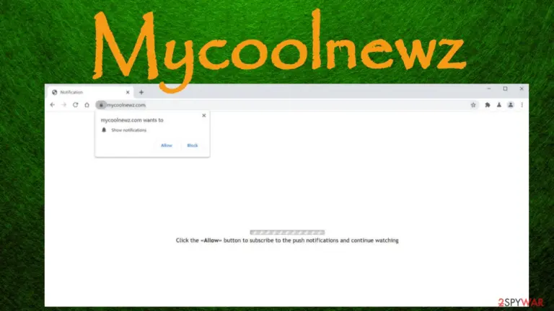Click the striped loading progress bar
Screen dimensions: 554x311
287,233
